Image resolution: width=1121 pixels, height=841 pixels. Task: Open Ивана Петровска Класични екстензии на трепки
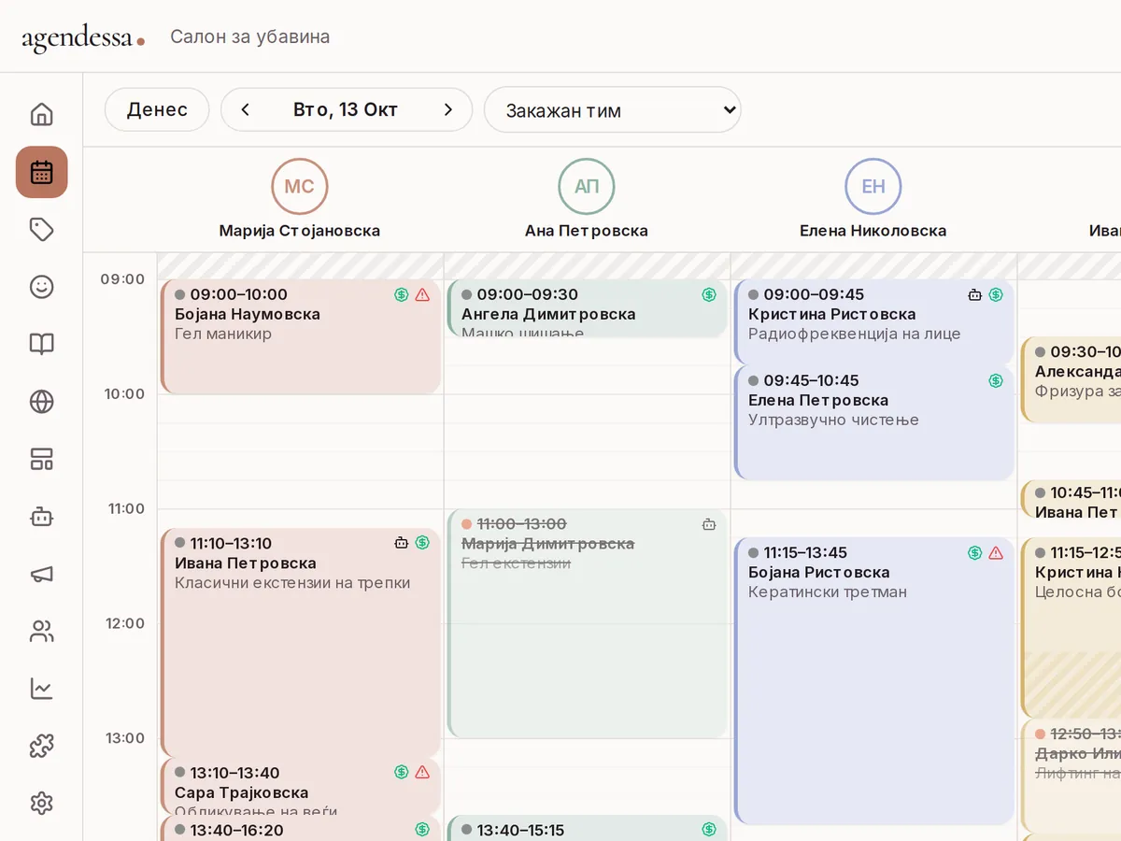click(301, 643)
